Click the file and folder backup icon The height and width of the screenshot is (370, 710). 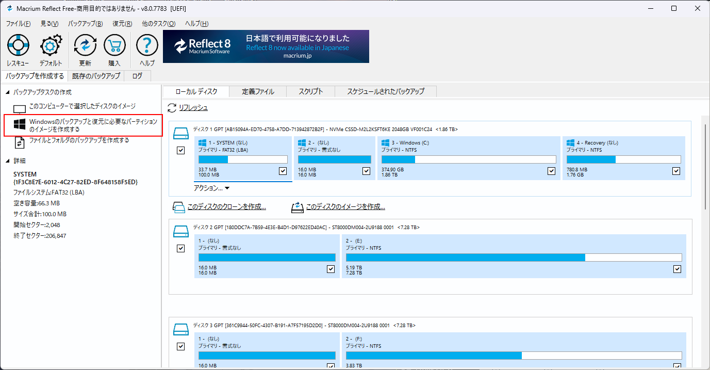click(20, 142)
